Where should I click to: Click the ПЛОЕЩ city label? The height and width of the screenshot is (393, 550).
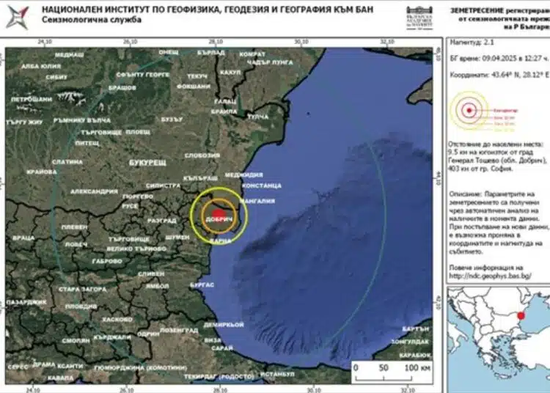click(x=138, y=132)
